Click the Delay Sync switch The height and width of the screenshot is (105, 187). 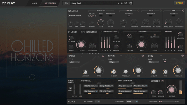165,62
